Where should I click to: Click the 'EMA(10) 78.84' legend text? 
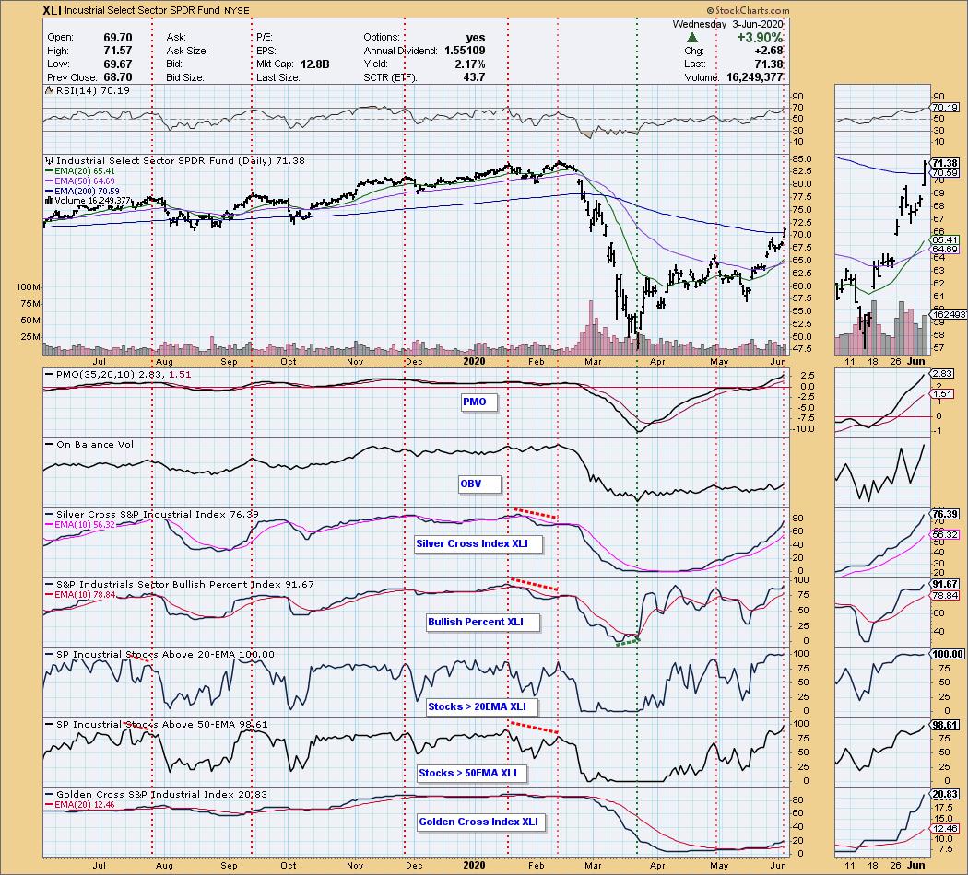click(x=85, y=595)
